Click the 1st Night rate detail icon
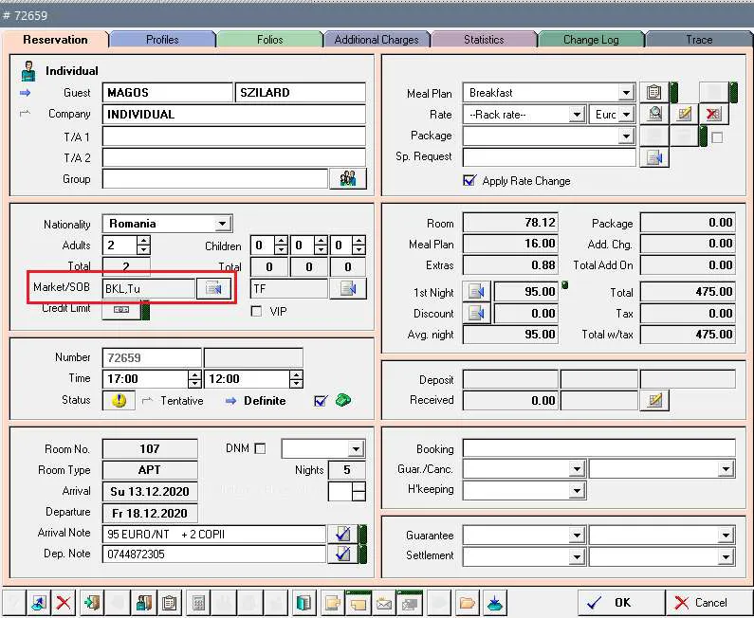 click(x=476, y=291)
